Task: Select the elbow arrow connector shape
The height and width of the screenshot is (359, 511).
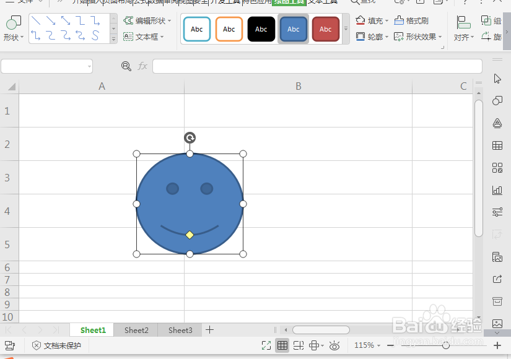Action: coord(95,20)
